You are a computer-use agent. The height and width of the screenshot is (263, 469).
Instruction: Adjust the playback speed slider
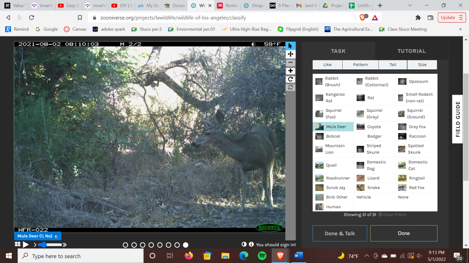coord(50,245)
